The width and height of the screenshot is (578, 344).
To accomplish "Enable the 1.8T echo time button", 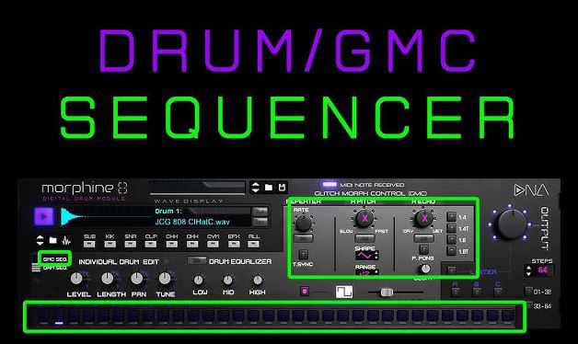I will (x=452, y=251).
